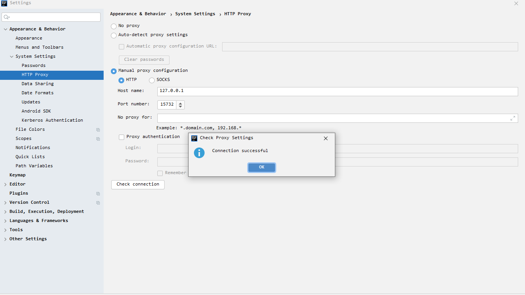Click the expand icon in No proxy for field
The height and width of the screenshot is (295, 525).
point(513,118)
